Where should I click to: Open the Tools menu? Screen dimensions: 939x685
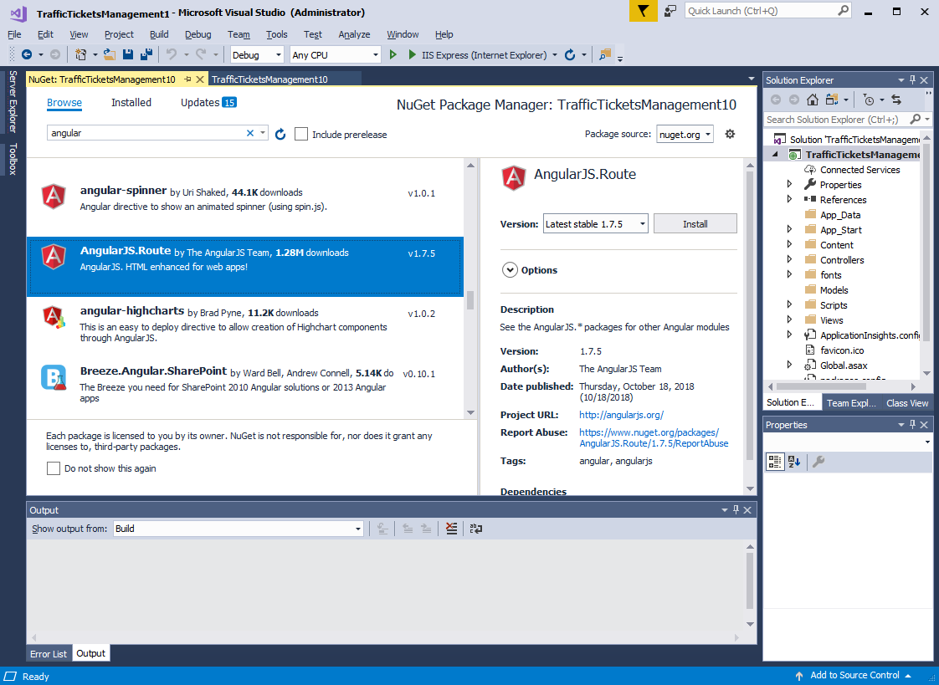click(x=277, y=34)
